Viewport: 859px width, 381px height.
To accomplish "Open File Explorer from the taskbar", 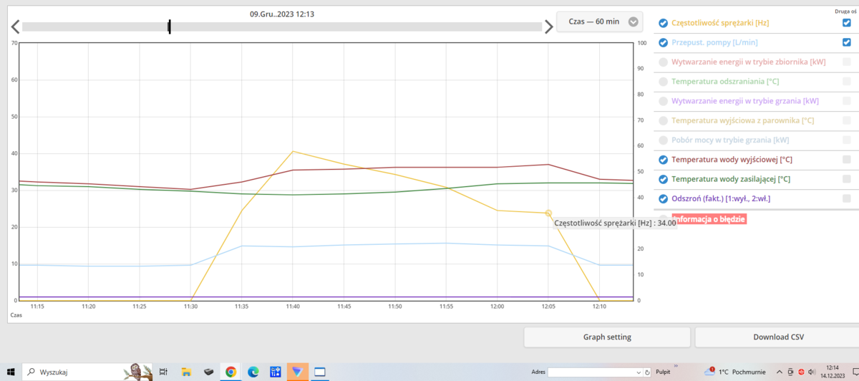I will tap(186, 372).
